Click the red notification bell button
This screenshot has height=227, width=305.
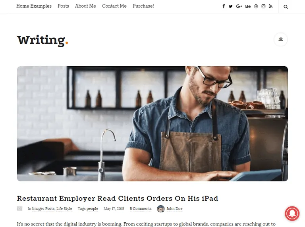(292, 214)
